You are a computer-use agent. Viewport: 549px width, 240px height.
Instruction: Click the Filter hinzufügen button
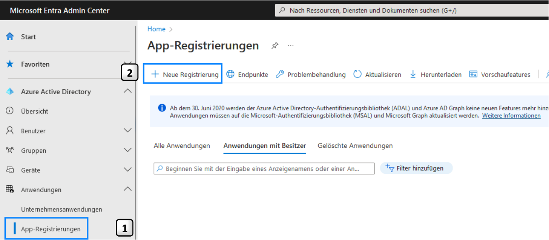coord(416,168)
